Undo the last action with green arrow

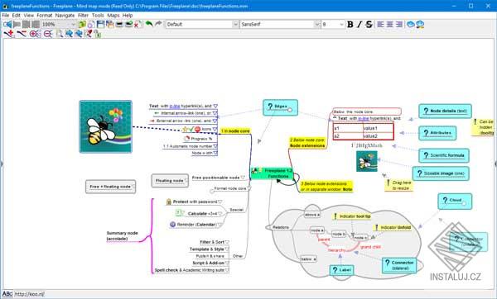tap(149, 24)
